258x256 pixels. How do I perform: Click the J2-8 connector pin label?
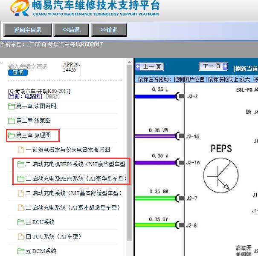pyautogui.click(x=191, y=225)
